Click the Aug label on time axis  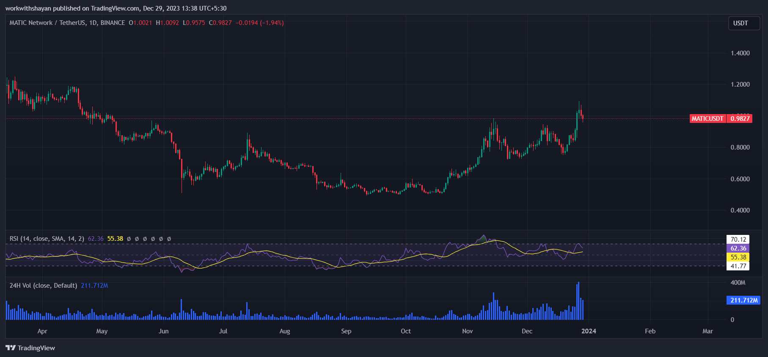point(285,331)
